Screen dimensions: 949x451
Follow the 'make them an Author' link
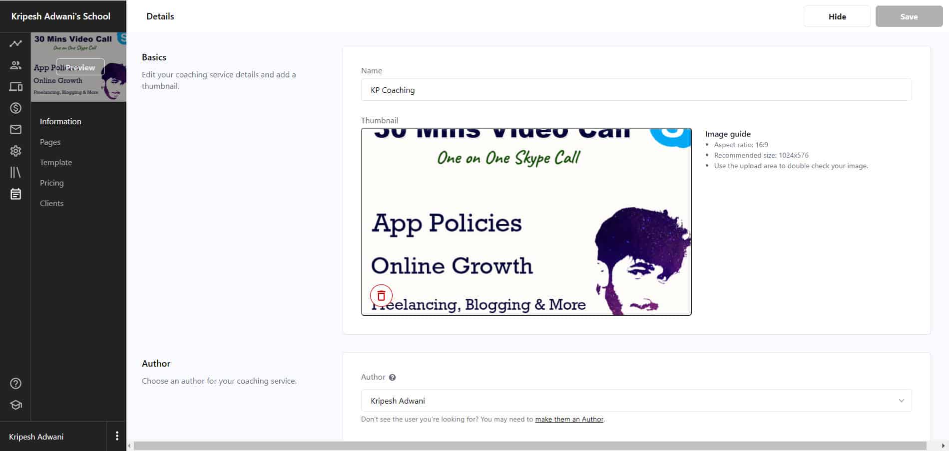coord(569,420)
